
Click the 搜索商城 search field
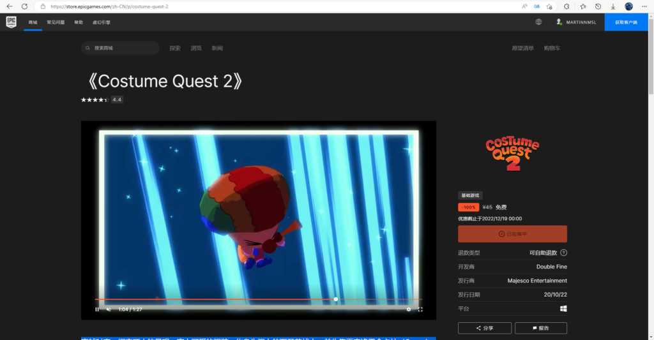[x=120, y=48]
